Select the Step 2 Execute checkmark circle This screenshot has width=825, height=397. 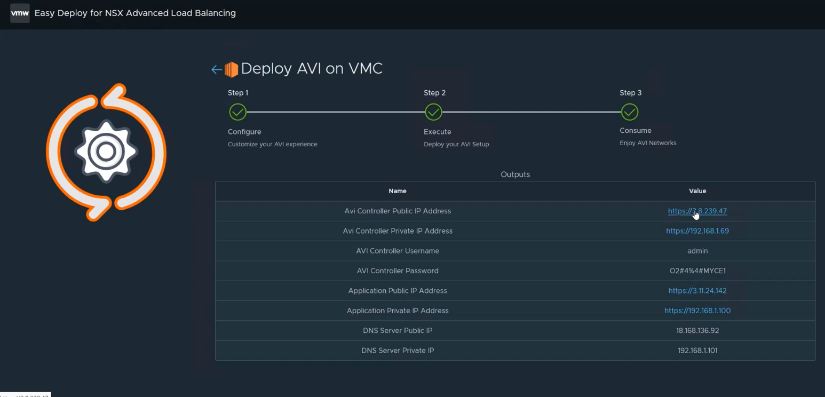pos(433,112)
